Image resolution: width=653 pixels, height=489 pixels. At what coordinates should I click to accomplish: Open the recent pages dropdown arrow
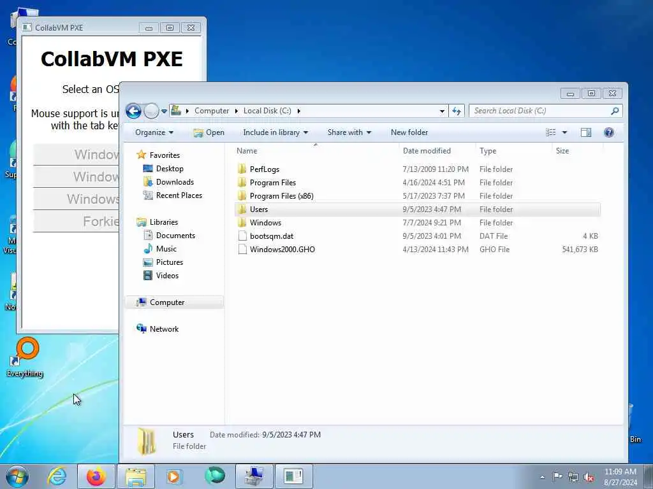[x=164, y=111]
